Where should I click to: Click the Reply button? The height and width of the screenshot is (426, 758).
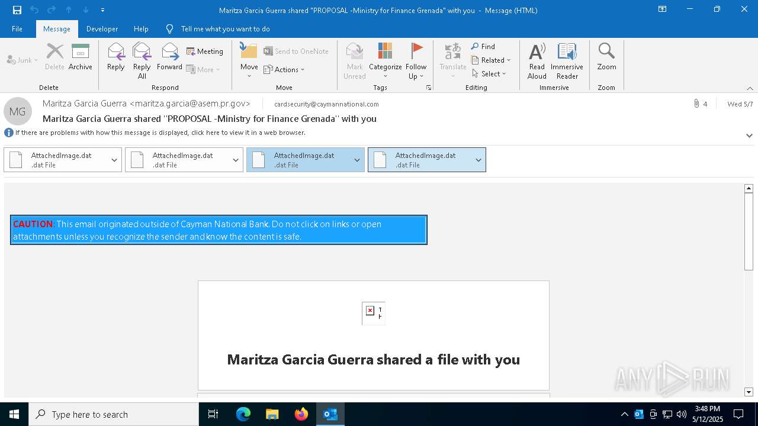(116, 57)
